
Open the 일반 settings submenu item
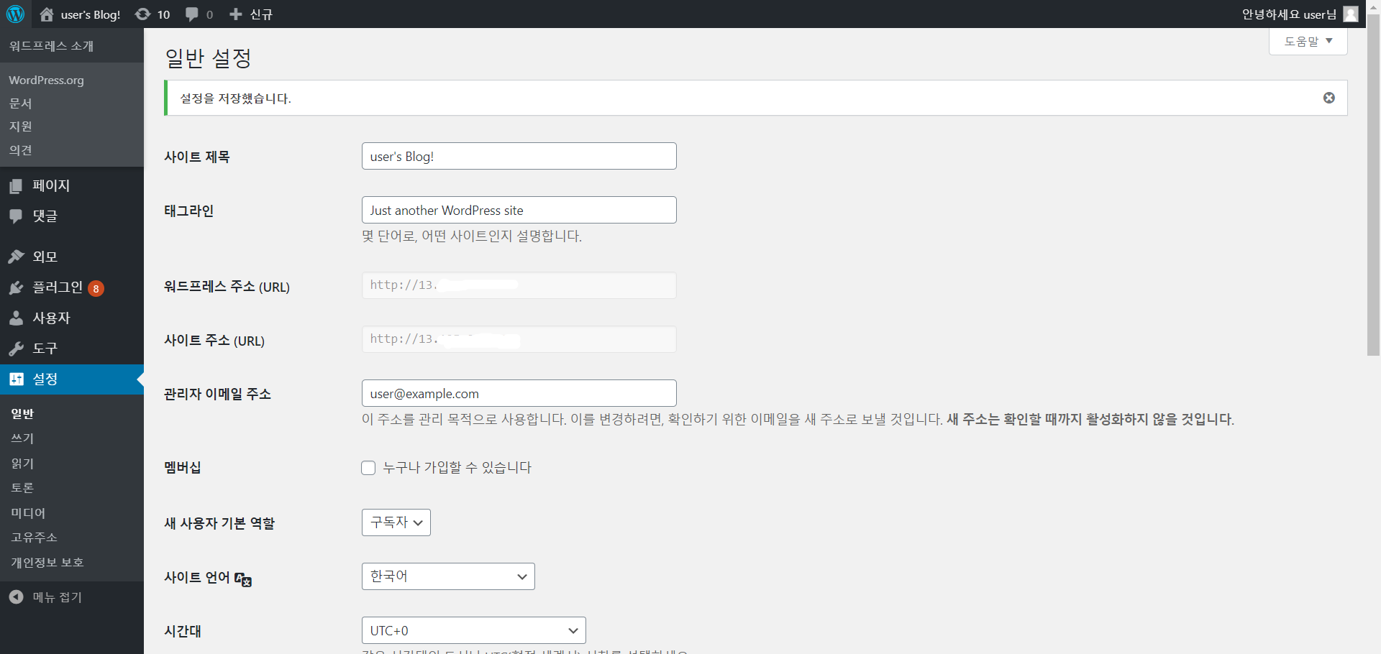click(22, 414)
